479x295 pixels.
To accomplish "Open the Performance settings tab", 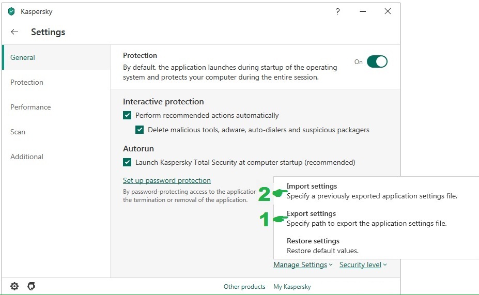I will click(56, 107).
